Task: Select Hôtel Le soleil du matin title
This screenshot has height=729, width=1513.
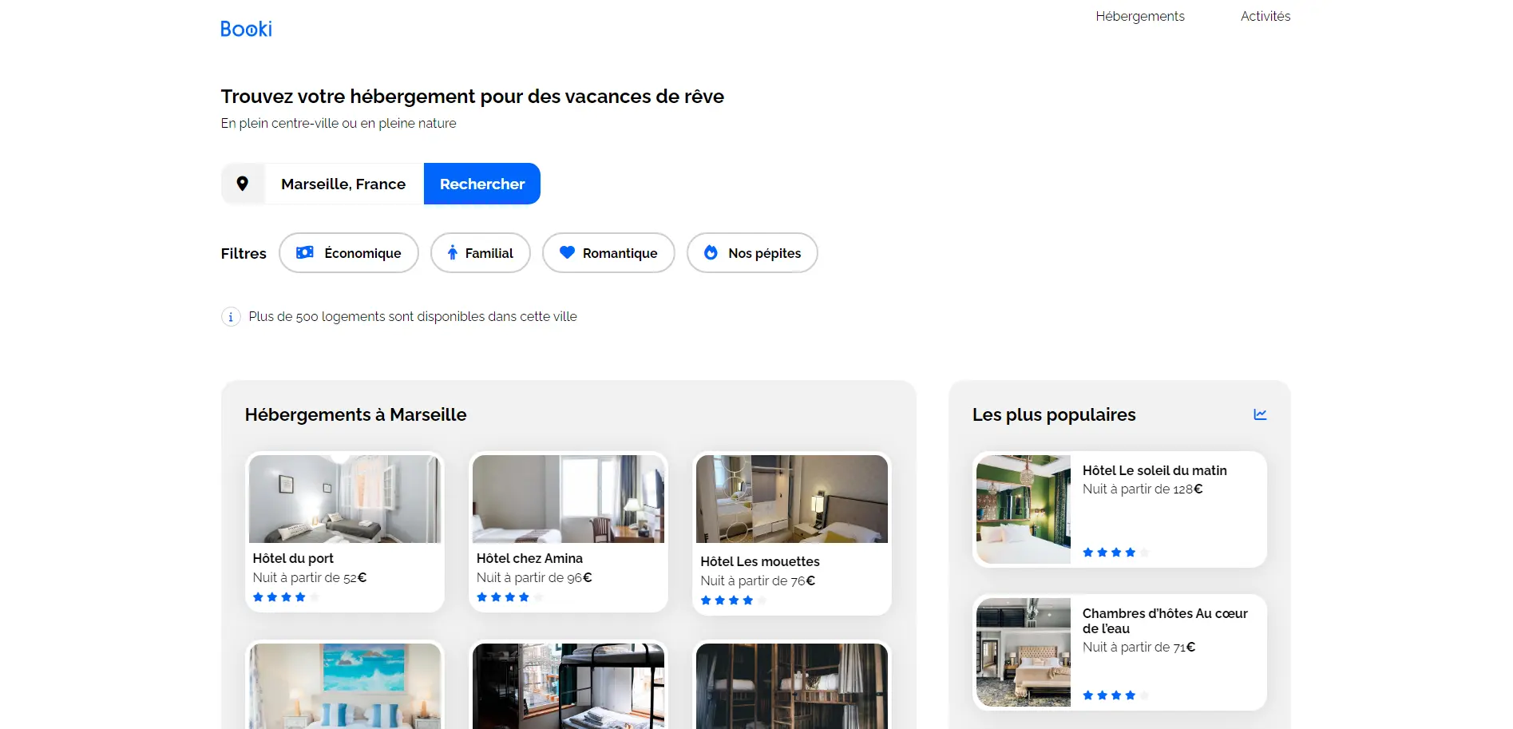Action: [x=1155, y=470]
